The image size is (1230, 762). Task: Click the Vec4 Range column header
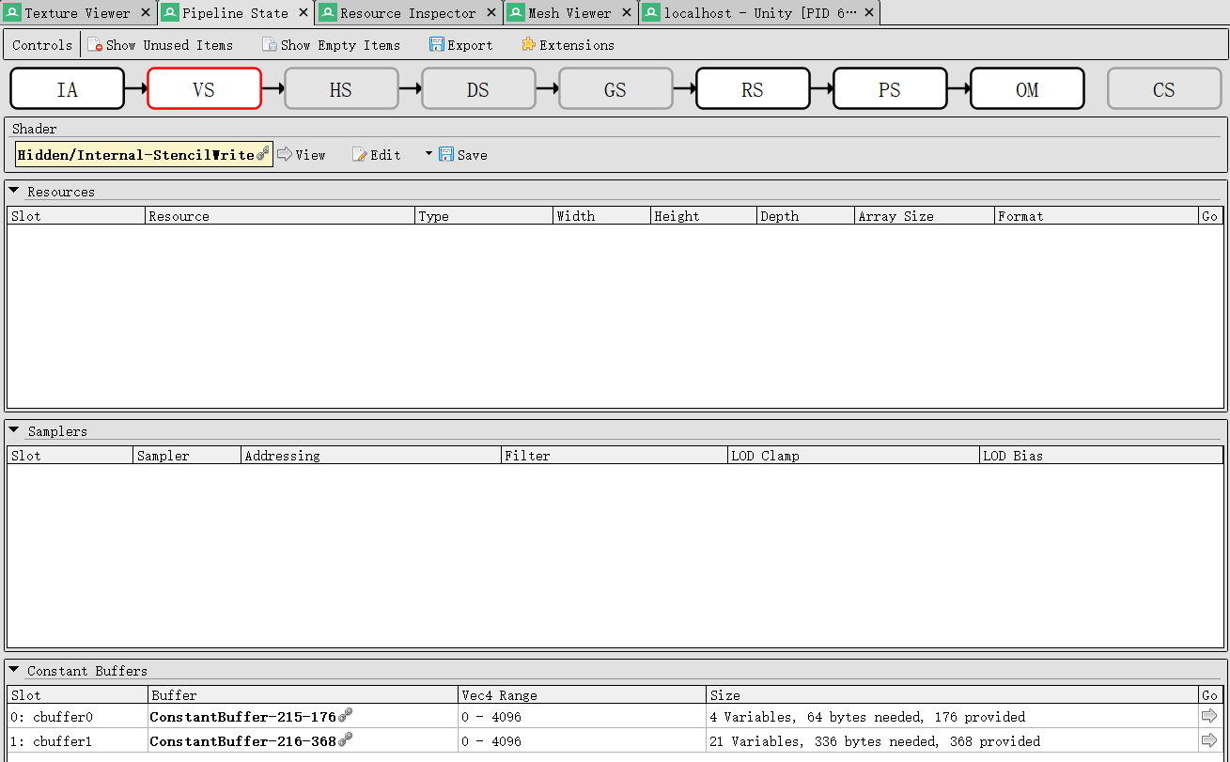[x=582, y=695]
